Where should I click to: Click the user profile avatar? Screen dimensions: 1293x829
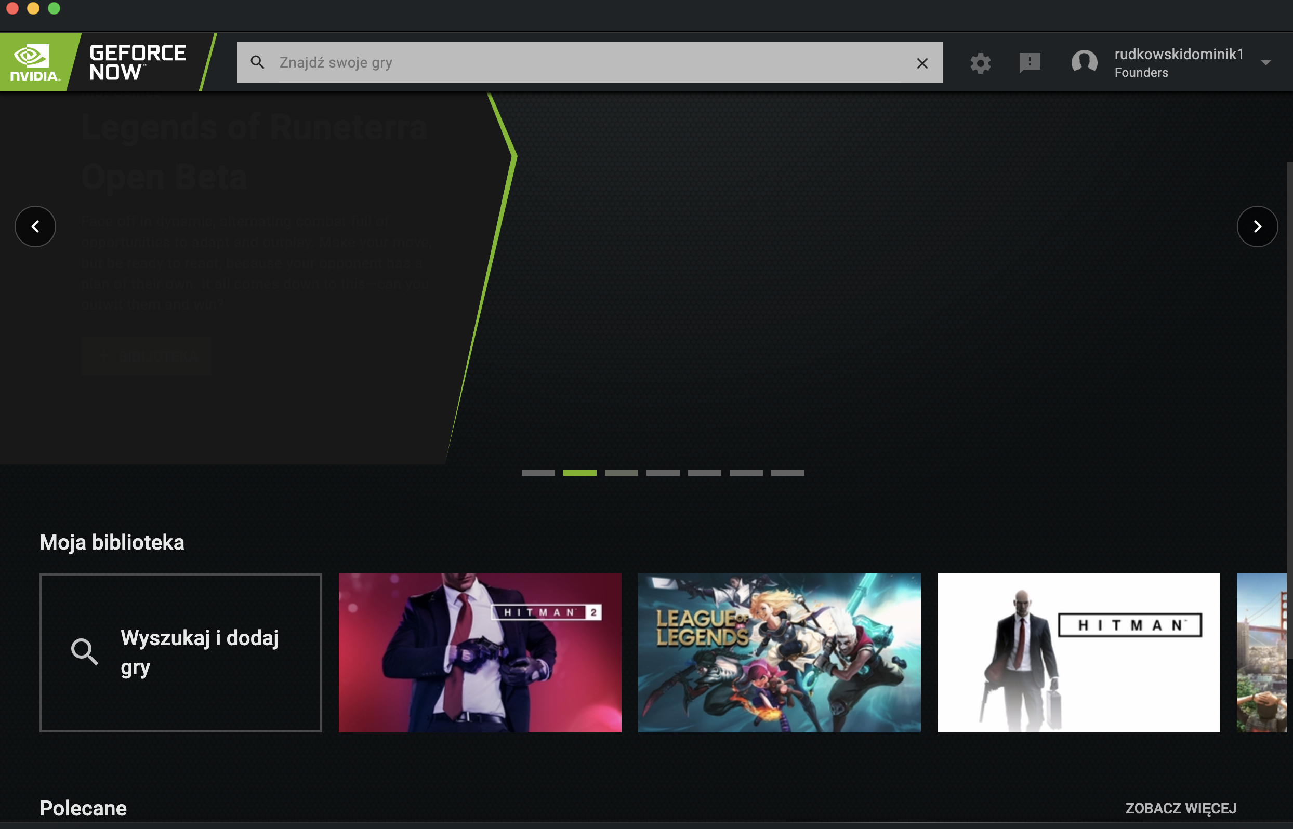pos(1085,62)
